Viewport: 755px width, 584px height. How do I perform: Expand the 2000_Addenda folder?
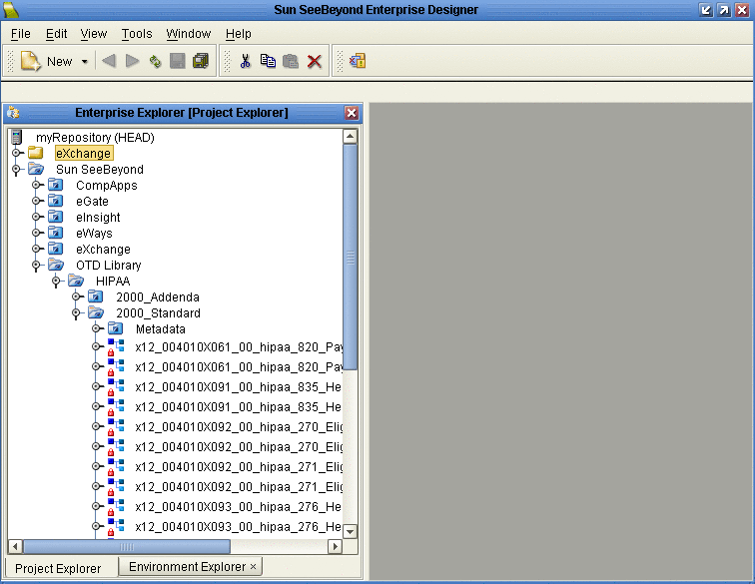[76, 296]
